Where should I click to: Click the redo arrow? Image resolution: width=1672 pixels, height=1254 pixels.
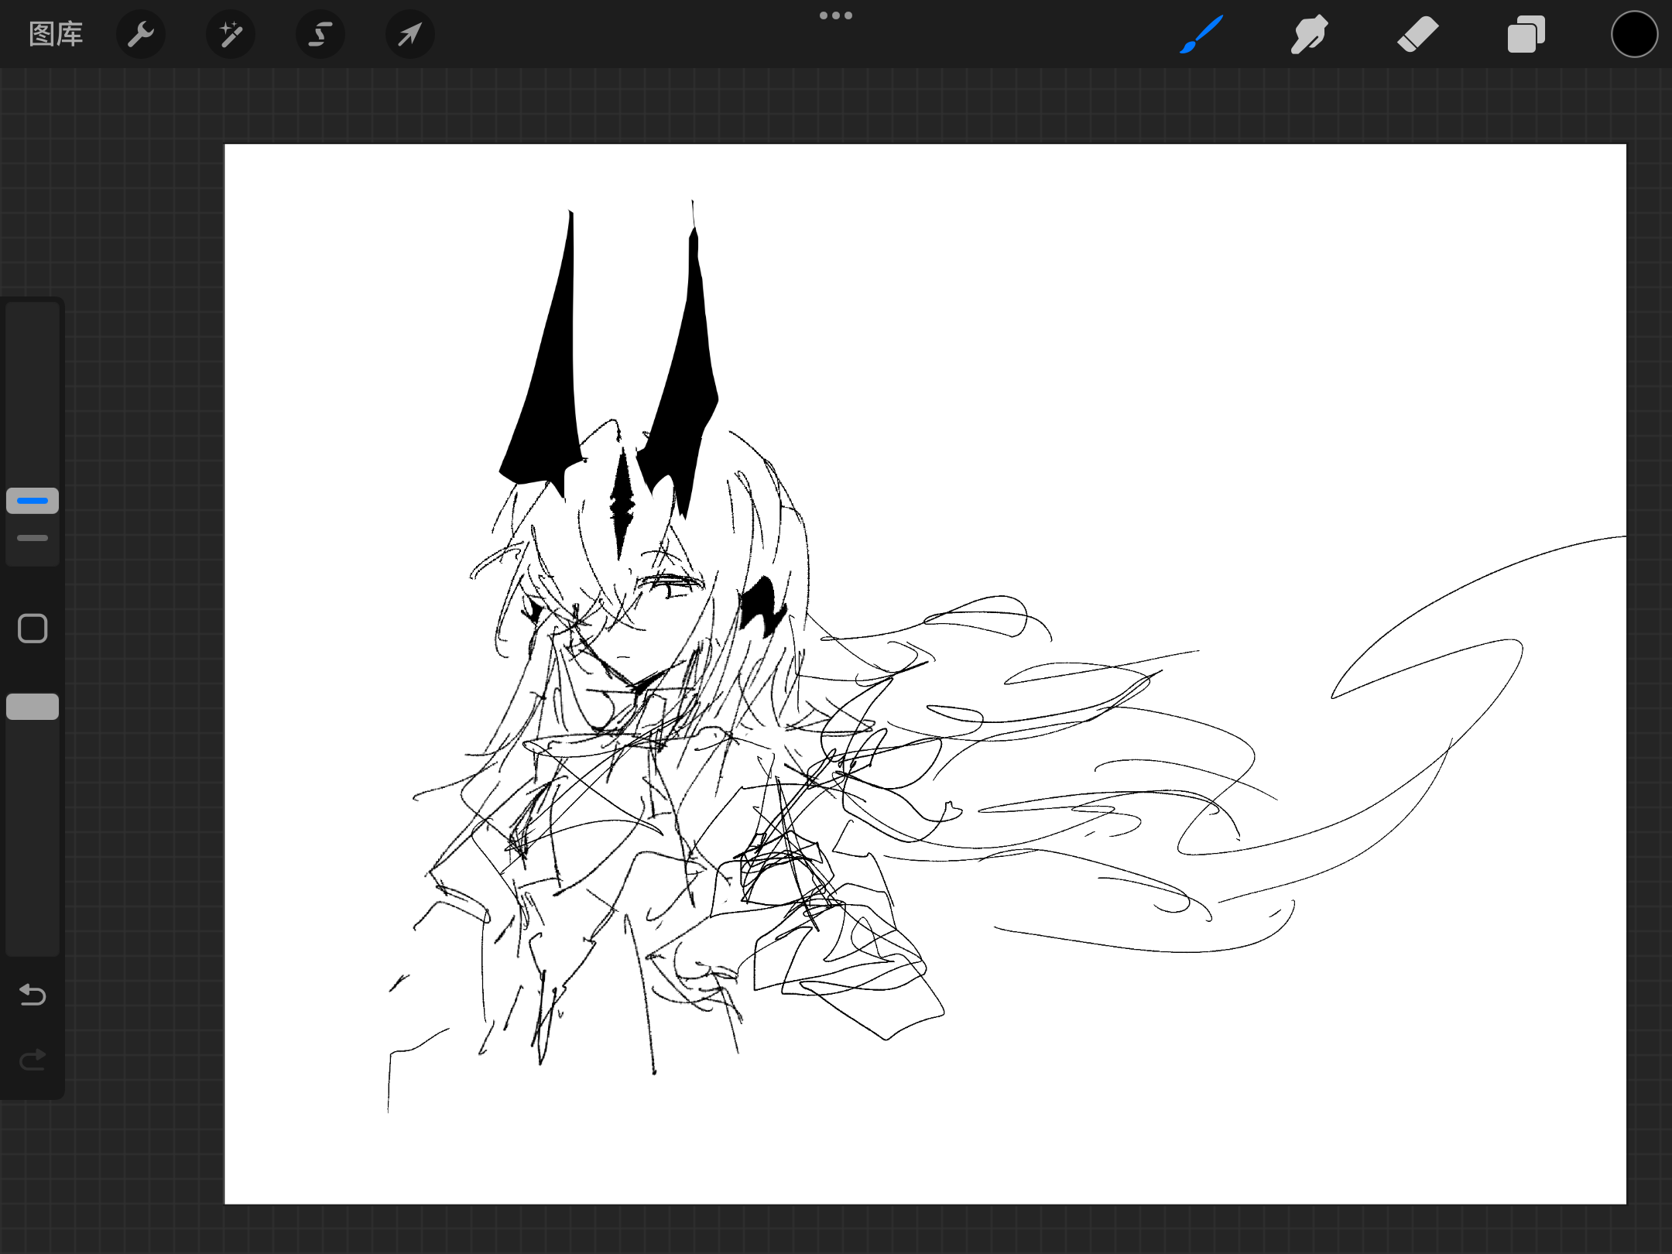pos(33,1060)
